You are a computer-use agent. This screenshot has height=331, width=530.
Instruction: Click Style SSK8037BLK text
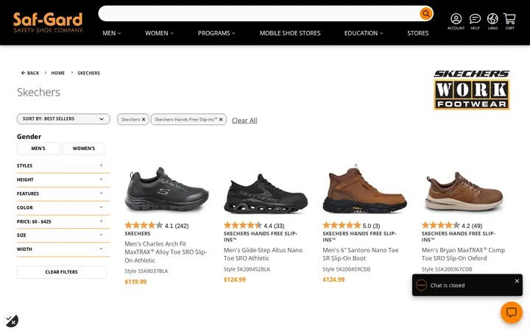(146, 271)
